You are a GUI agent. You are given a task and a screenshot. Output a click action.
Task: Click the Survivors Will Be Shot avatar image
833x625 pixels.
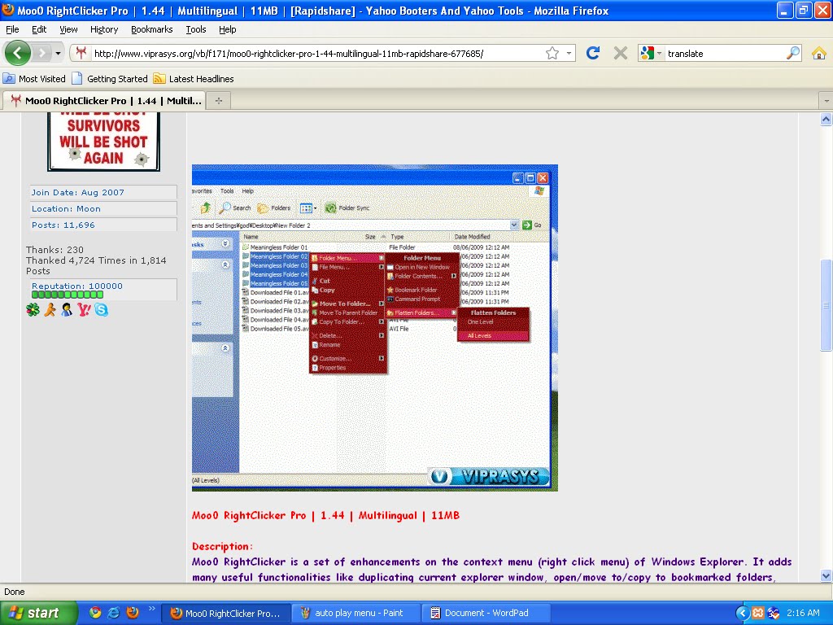point(103,142)
